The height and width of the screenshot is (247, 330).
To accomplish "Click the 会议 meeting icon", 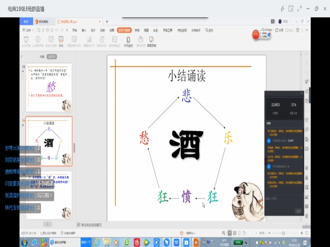I will [61, 42].
